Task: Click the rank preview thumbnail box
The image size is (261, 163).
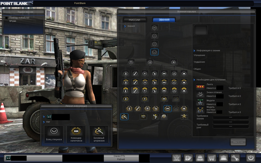Action: [200, 30]
